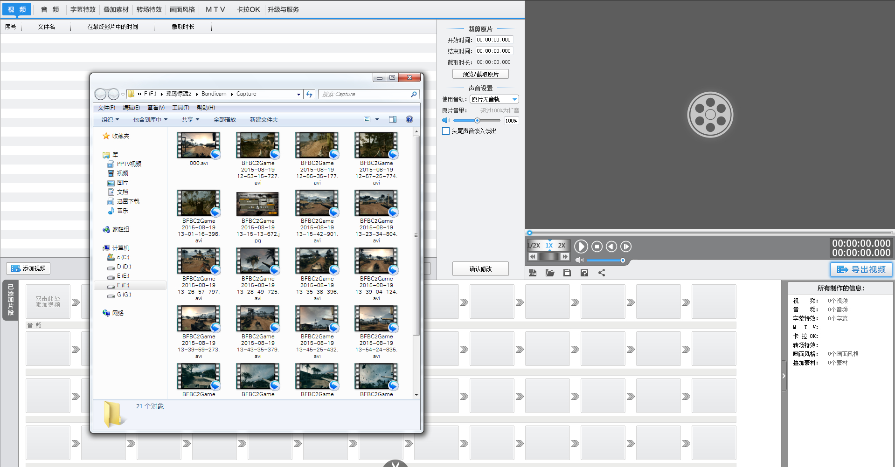Open the 包含到库中 dropdown
Screen dimensions: 895x467
point(150,120)
